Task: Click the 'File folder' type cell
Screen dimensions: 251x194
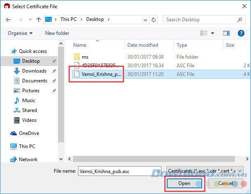Action: pos(187,57)
